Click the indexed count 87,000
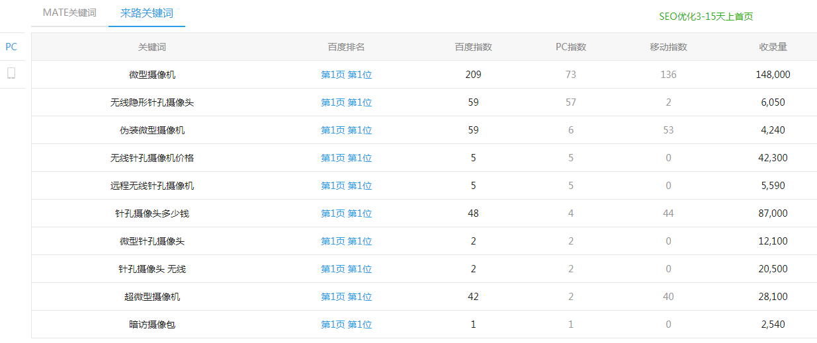Viewport: 817px width, 343px height. point(773,213)
